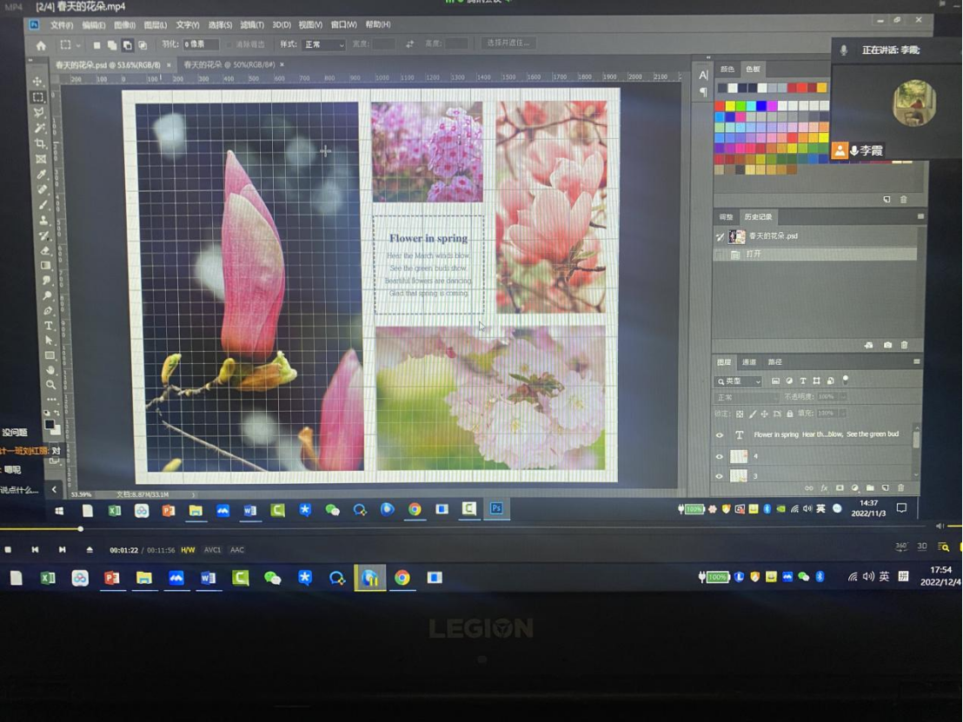Open the 滤镜 menu
This screenshot has height=722, width=963.
point(252,25)
